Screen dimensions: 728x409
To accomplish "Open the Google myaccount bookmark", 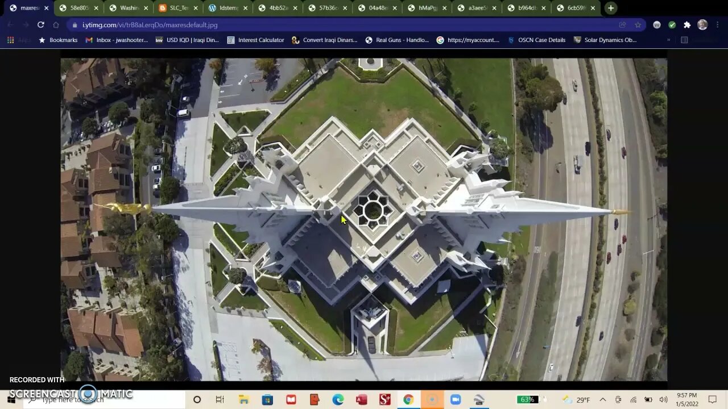I will pyautogui.click(x=468, y=40).
